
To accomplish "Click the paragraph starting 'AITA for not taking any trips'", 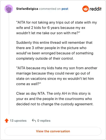I will point(56,28).
